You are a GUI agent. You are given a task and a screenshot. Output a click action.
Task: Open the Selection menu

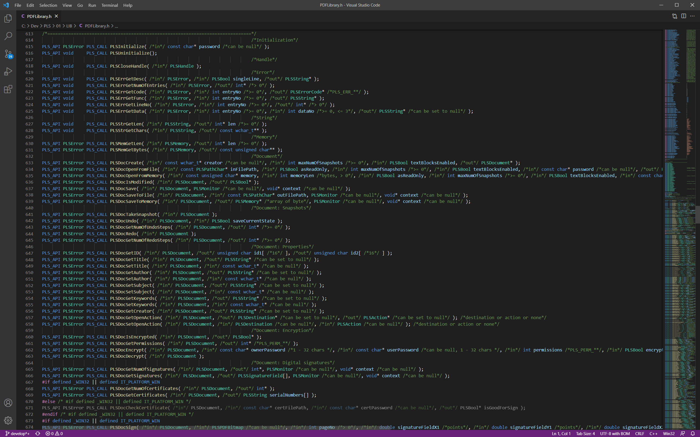point(48,5)
